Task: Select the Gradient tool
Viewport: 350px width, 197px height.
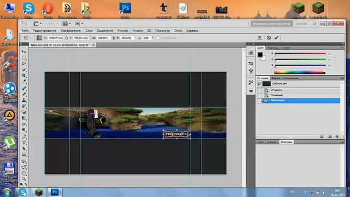Action: (x=24, y=118)
